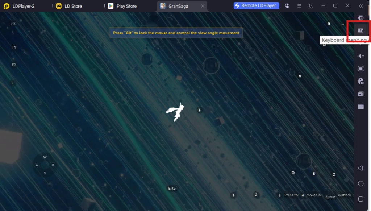Image resolution: width=371 pixels, height=211 pixels.
Task: Open the hamburger menu in title bar
Action: (299, 6)
